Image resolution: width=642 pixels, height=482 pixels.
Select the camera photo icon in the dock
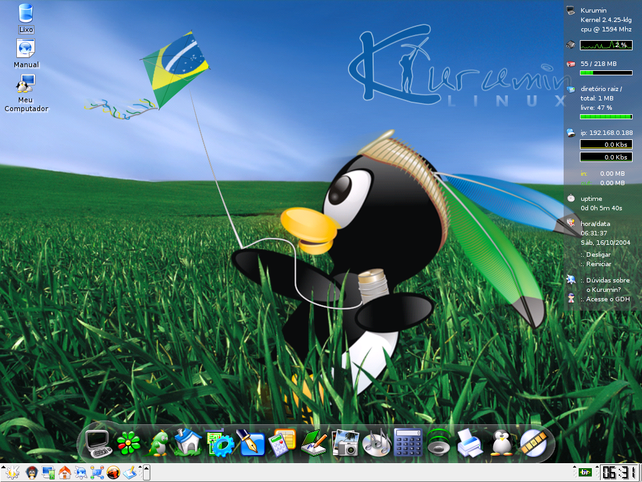click(x=345, y=442)
